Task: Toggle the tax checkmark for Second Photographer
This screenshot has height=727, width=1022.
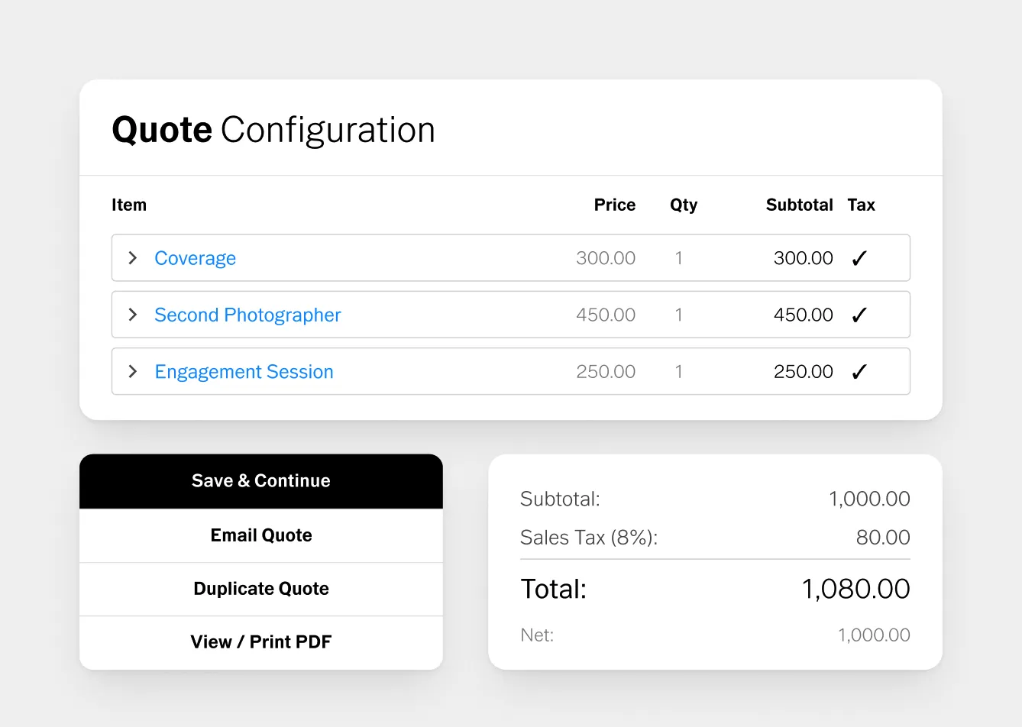Action: pos(859,315)
